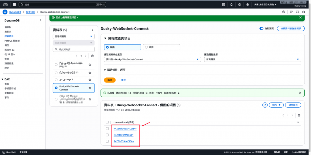Open Backups in DynamoDB sidebar
The image size is (311, 155).
(x=7, y=45)
